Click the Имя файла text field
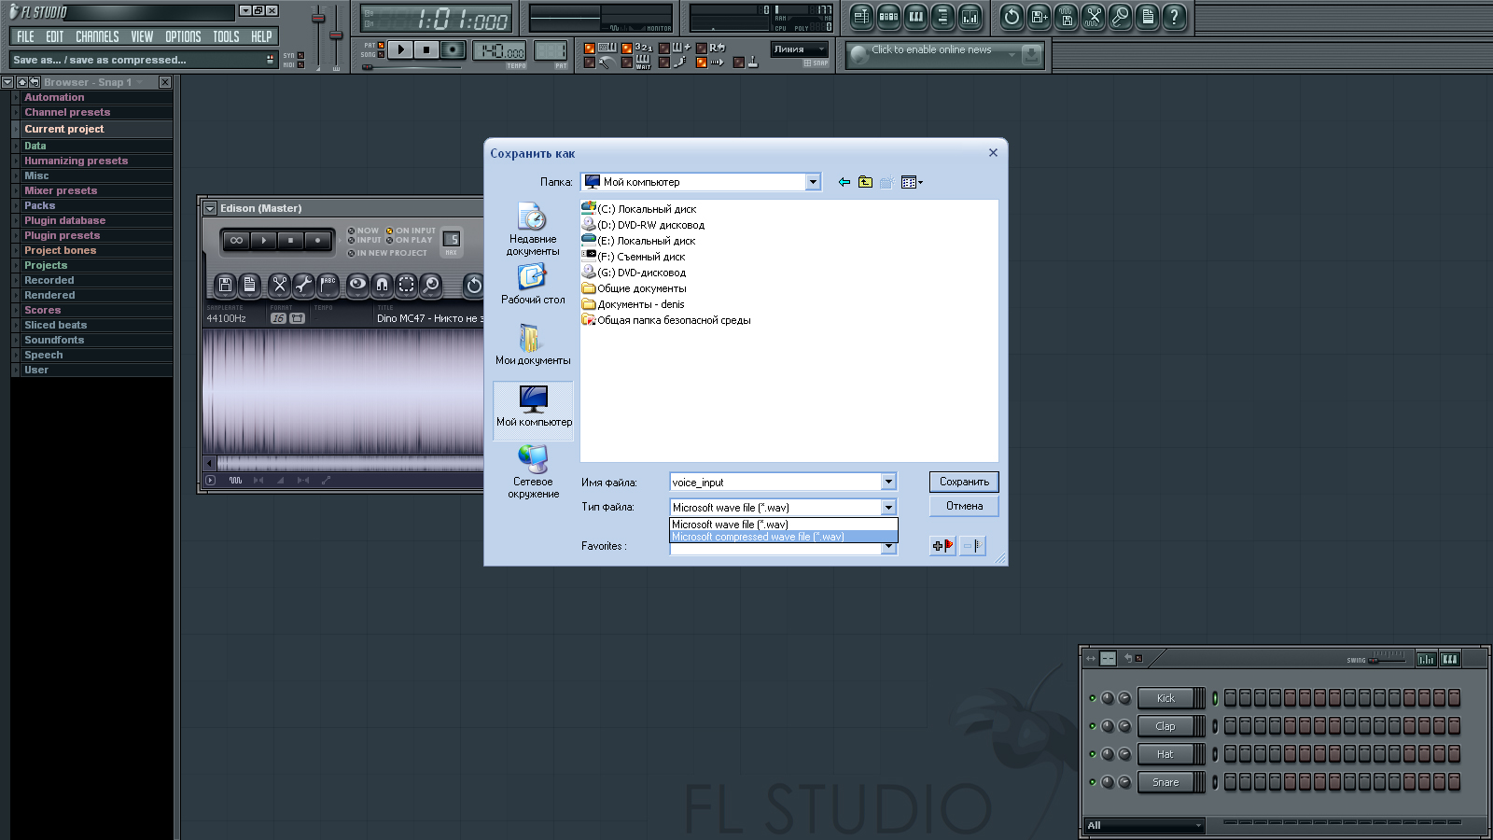Screen dimensions: 1493x840 tap(775, 483)
